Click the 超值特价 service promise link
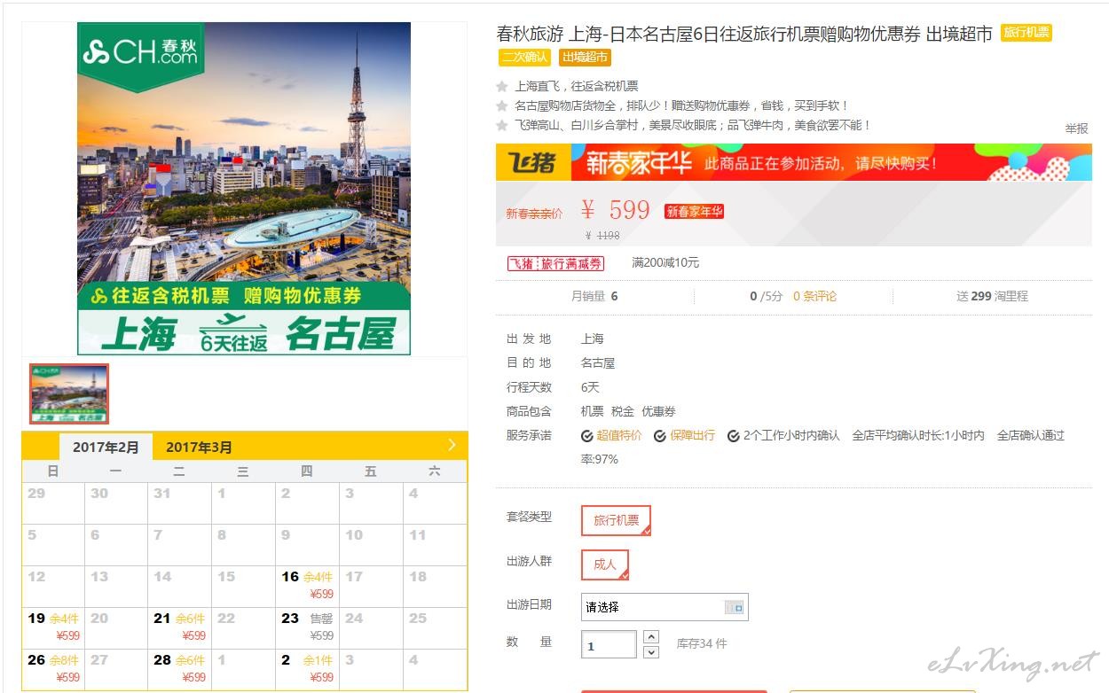Viewport: 1109px width, 693px height. coord(619,436)
